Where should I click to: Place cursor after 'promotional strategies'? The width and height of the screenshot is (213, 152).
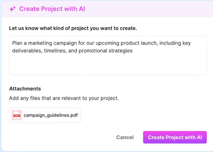tap(133, 51)
